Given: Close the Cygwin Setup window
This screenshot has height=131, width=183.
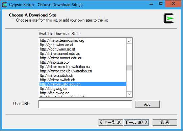Looking at the screenshot, I should pyautogui.click(x=173, y=4).
